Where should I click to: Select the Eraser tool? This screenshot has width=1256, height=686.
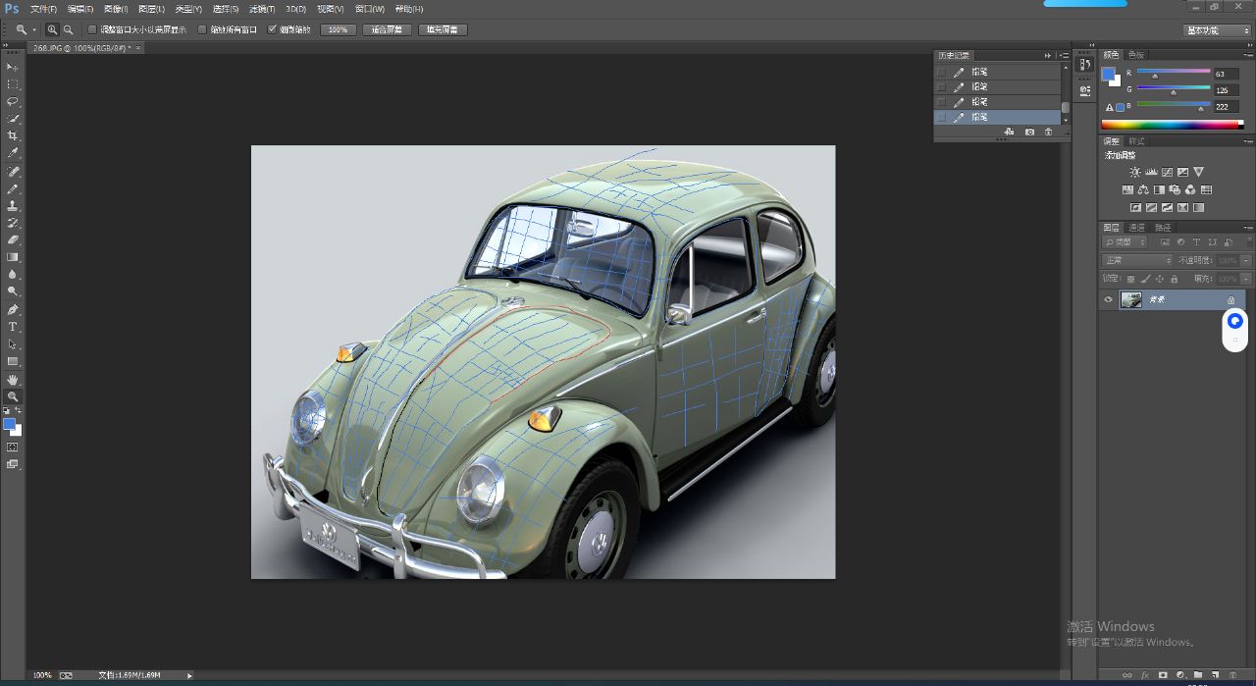pos(13,239)
